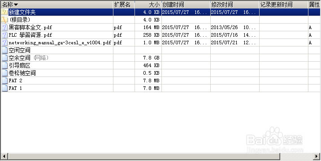Click the FAT 2 file icon
The height and width of the screenshot is (161, 321).
tap(4, 80)
